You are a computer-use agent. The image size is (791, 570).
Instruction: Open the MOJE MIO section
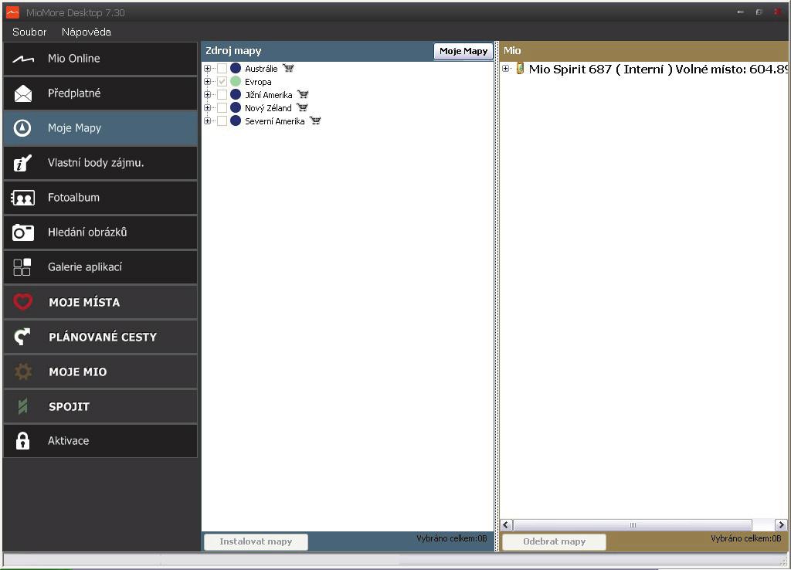tap(100, 372)
